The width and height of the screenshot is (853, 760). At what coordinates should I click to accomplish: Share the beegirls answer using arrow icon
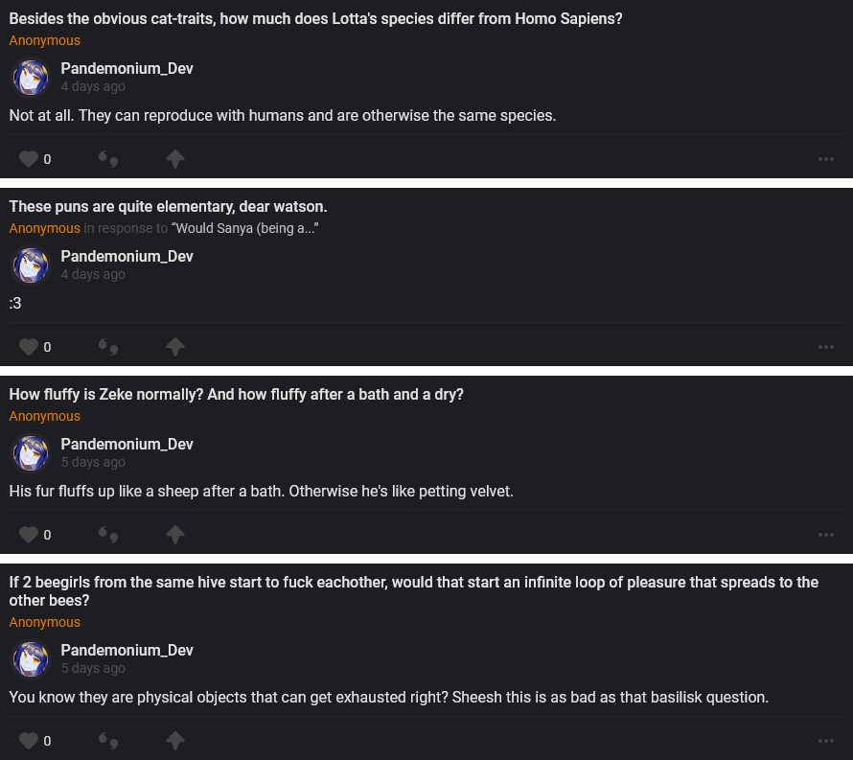pyautogui.click(x=175, y=741)
